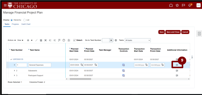202x95 pixels.
Task: Select the List display radio button
Action: click(x=24, y=20)
